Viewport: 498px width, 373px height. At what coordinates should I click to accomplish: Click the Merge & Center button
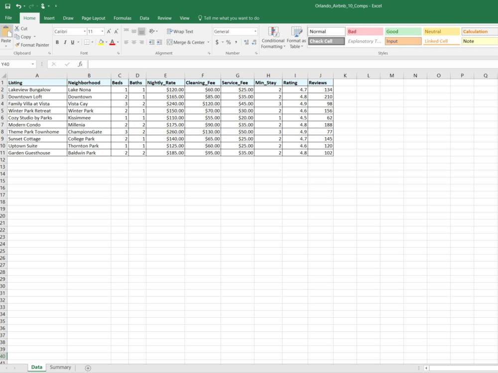186,42
